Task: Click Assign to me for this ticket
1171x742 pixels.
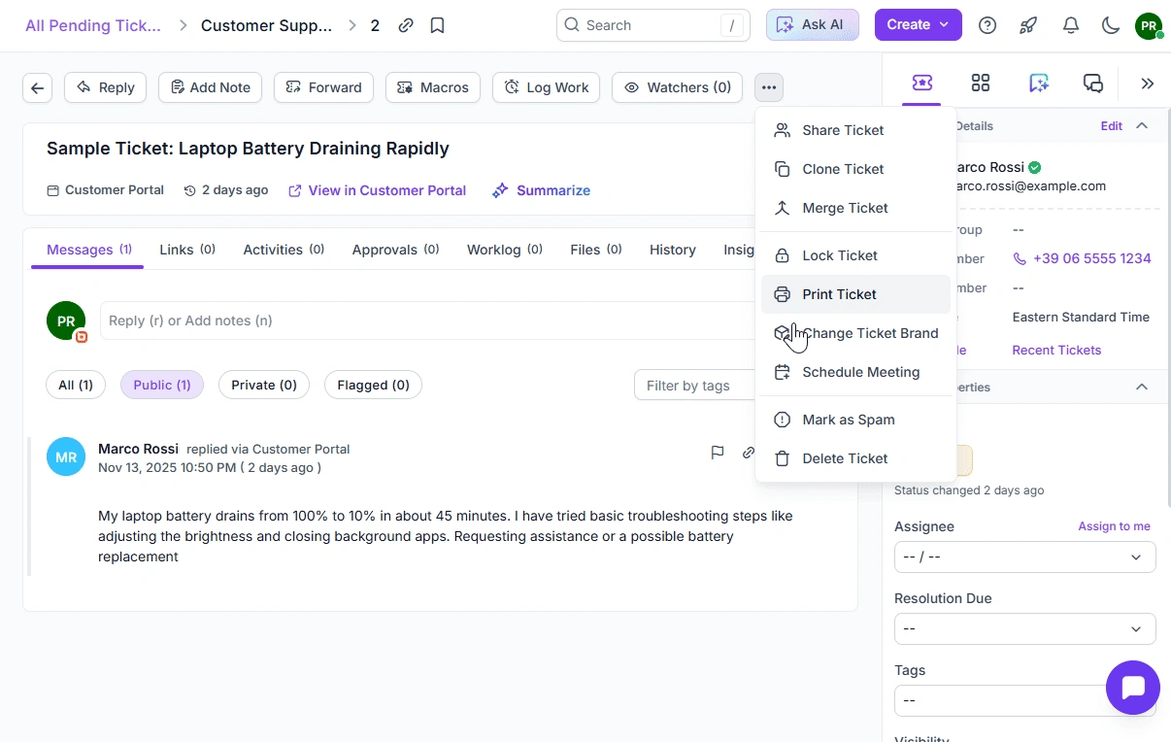Action: (x=1114, y=525)
